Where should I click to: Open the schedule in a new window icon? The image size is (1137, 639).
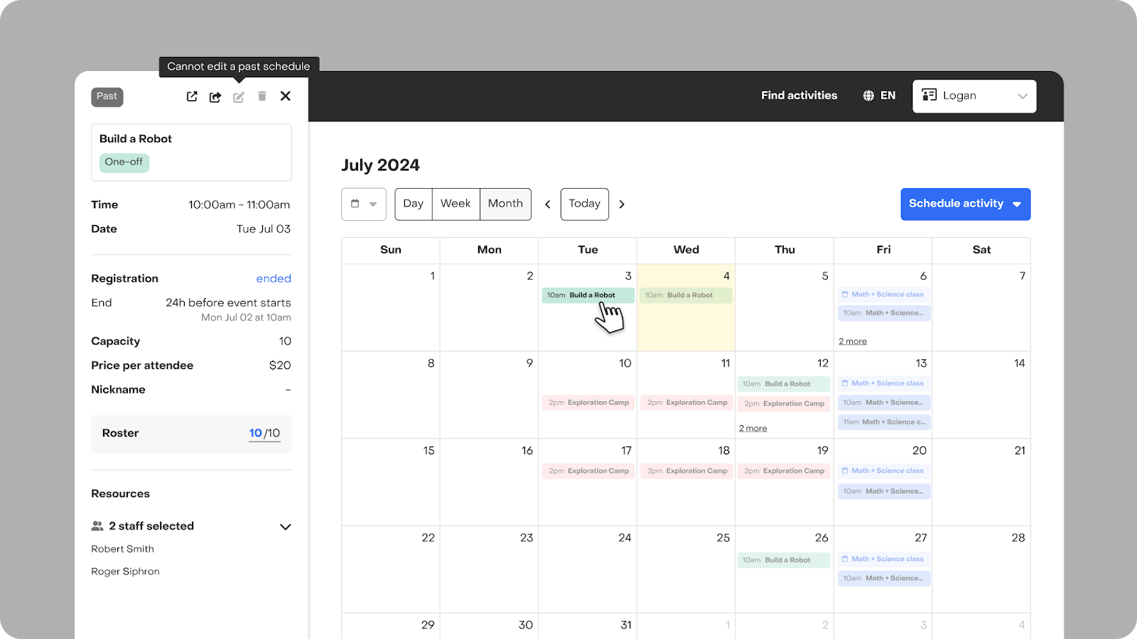pyautogui.click(x=192, y=97)
